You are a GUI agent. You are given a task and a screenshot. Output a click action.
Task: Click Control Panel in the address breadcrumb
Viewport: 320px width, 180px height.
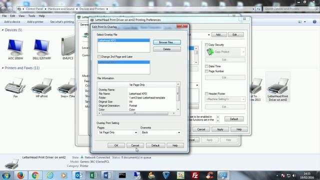coord(34,9)
